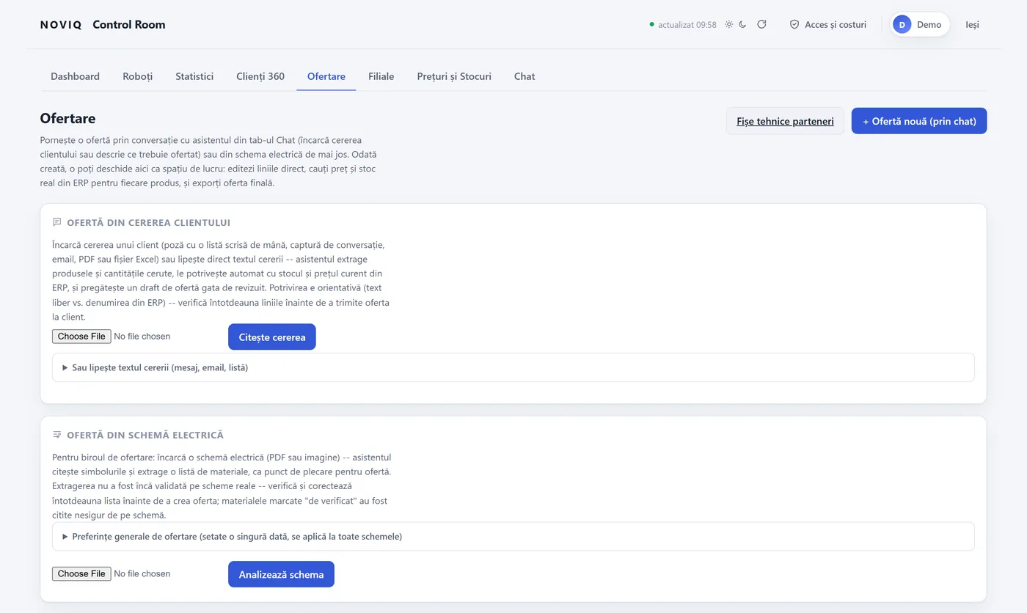The height and width of the screenshot is (613, 1027).
Task: Select the Ofertare tab
Action: [326, 76]
